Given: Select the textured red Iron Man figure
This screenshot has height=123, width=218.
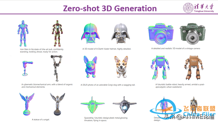Looking at the screenshot, I should pyautogui.click(x=57, y=33).
